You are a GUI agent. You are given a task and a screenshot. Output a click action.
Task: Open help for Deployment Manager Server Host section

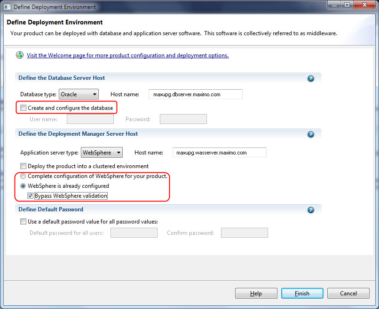(x=311, y=134)
